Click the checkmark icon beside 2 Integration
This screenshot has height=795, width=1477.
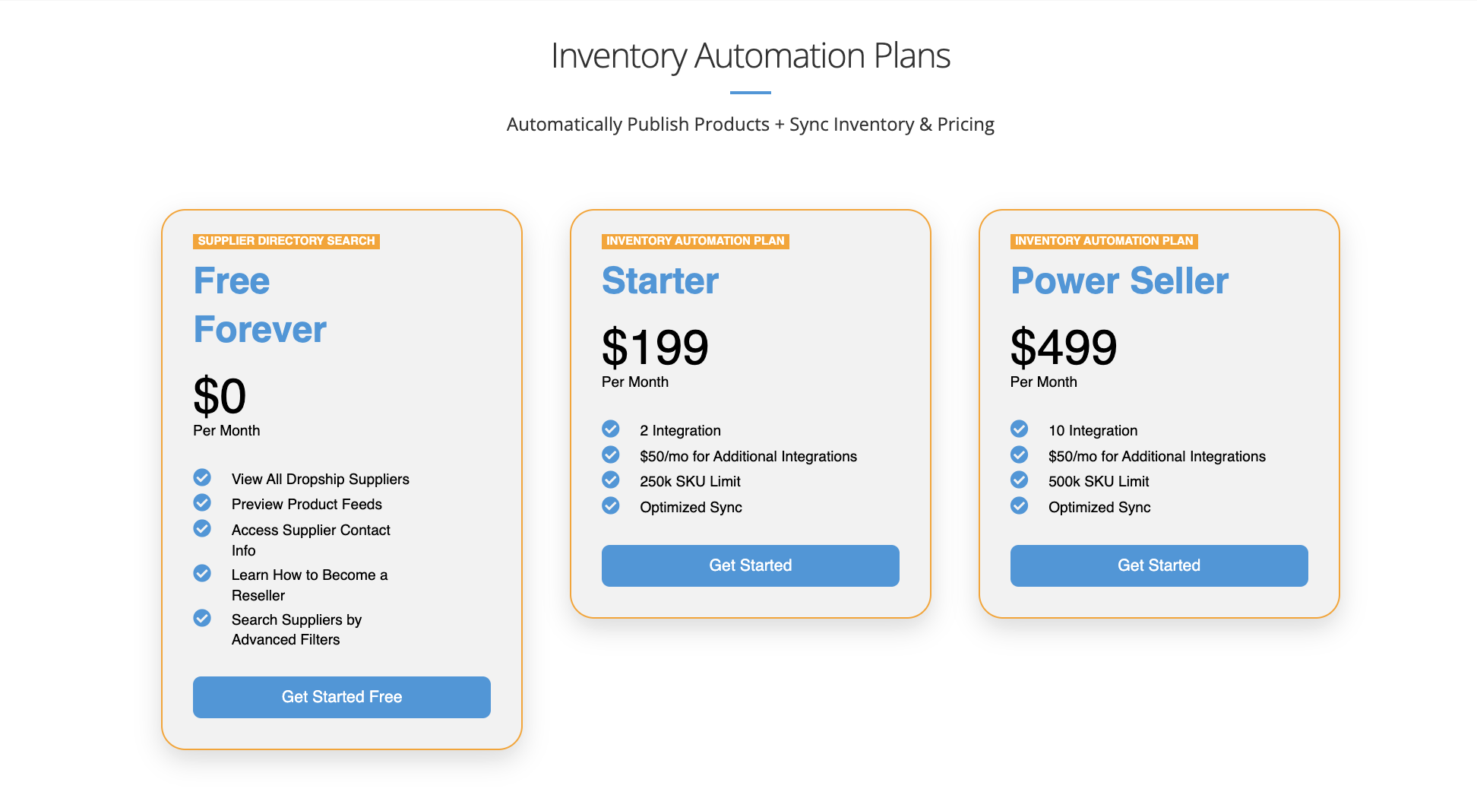(611, 429)
